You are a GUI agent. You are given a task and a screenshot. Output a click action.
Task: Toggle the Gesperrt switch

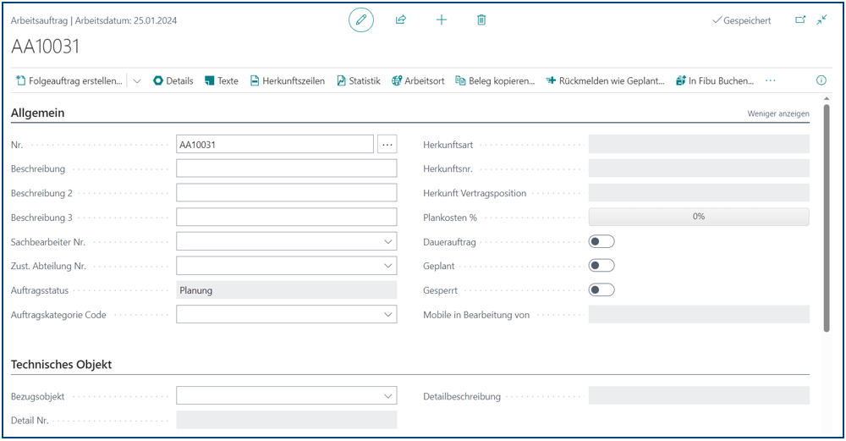pyautogui.click(x=602, y=289)
